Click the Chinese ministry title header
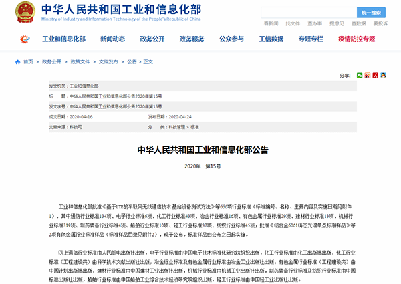This screenshot has height=284, width=401. tap(122, 9)
